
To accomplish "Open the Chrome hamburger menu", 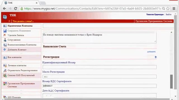I will (174, 9).
